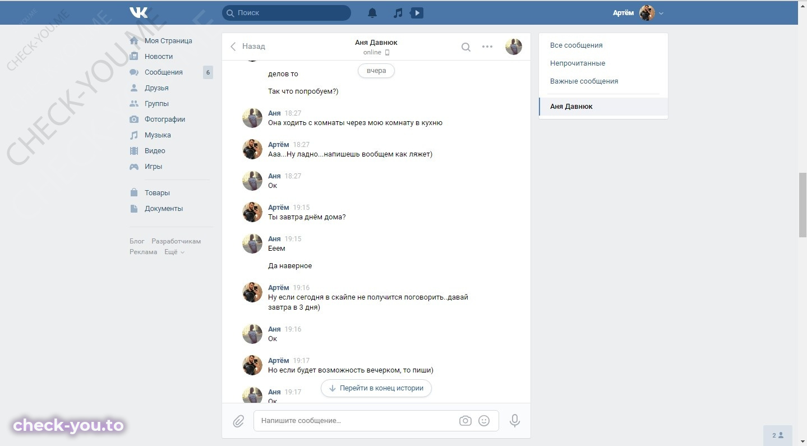Click the Фотографии camera icon
The image size is (807, 446).
pos(134,119)
